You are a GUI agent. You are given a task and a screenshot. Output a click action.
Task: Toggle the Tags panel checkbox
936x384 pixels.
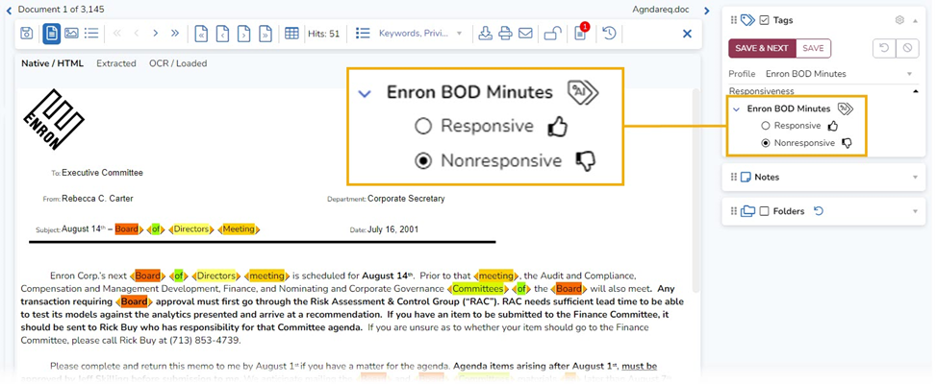[764, 20]
